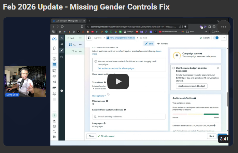Screen dimensions: 238x153
Task: Select the campaigns table grid icon
Action: point(54,65)
